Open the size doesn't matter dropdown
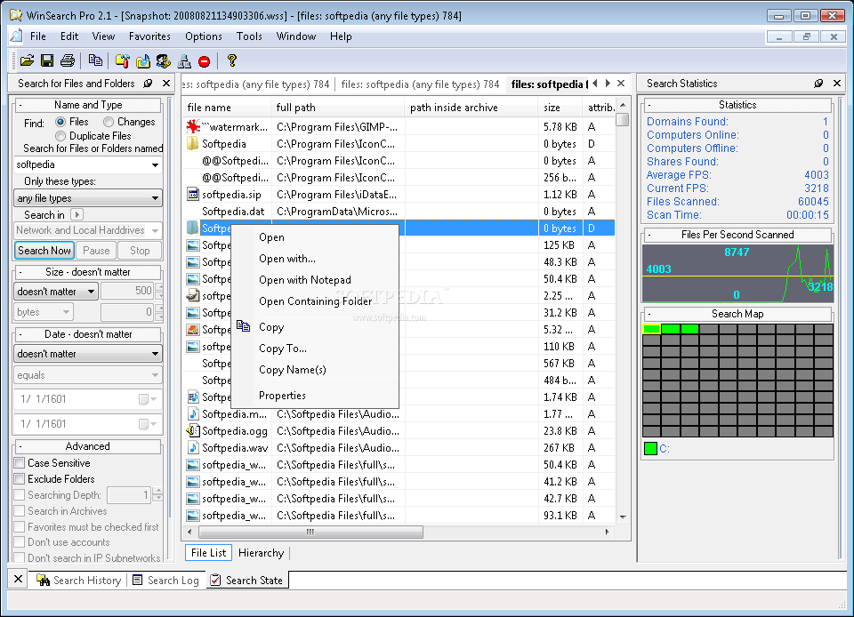The image size is (854, 617). [x=91, y=292]
